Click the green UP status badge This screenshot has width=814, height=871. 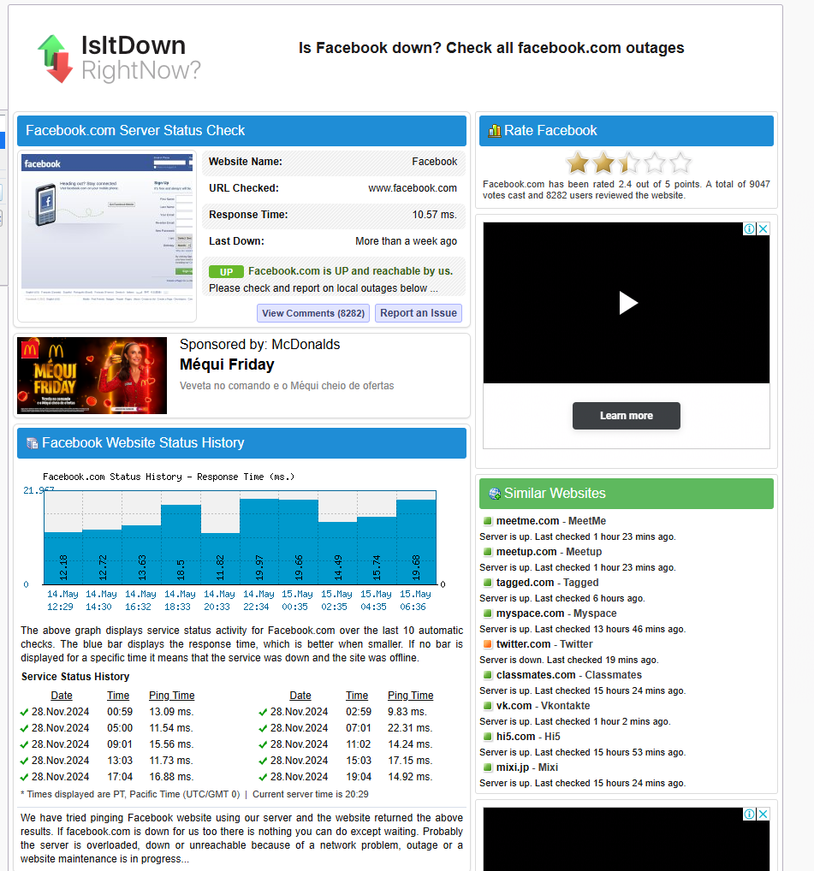click(226, 271)
